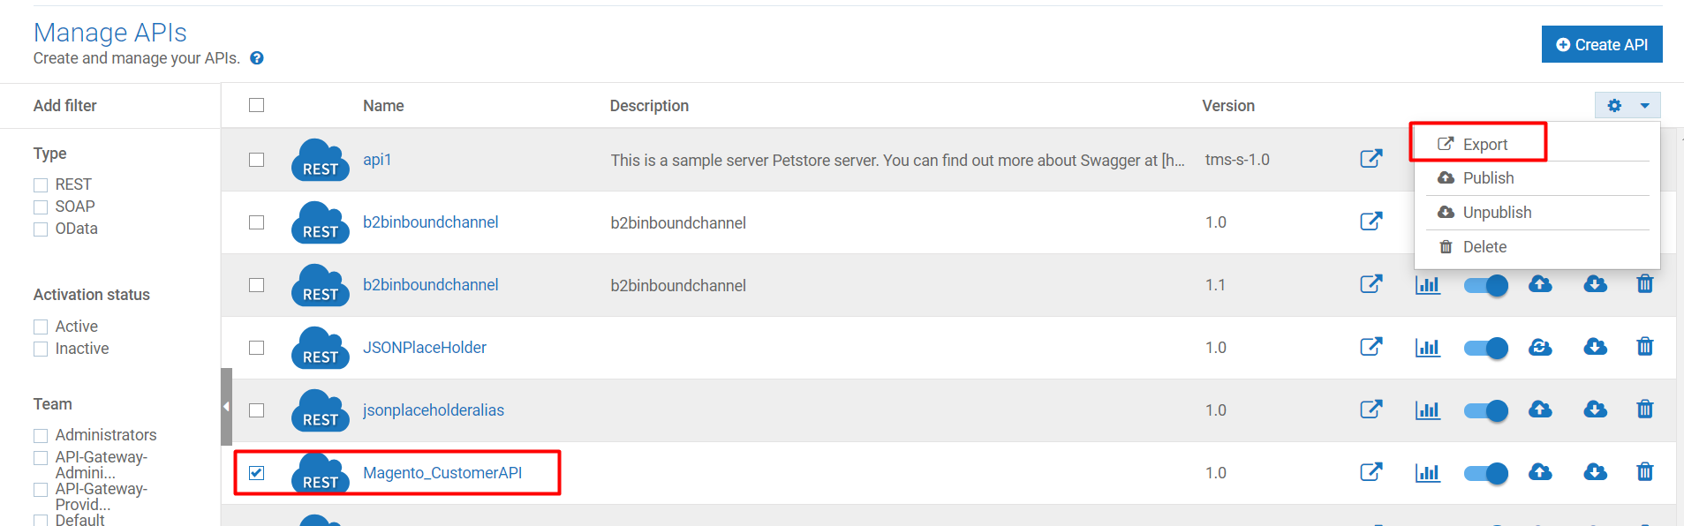
Task: Enable the SOAP type filter
Action: (40, 206)
